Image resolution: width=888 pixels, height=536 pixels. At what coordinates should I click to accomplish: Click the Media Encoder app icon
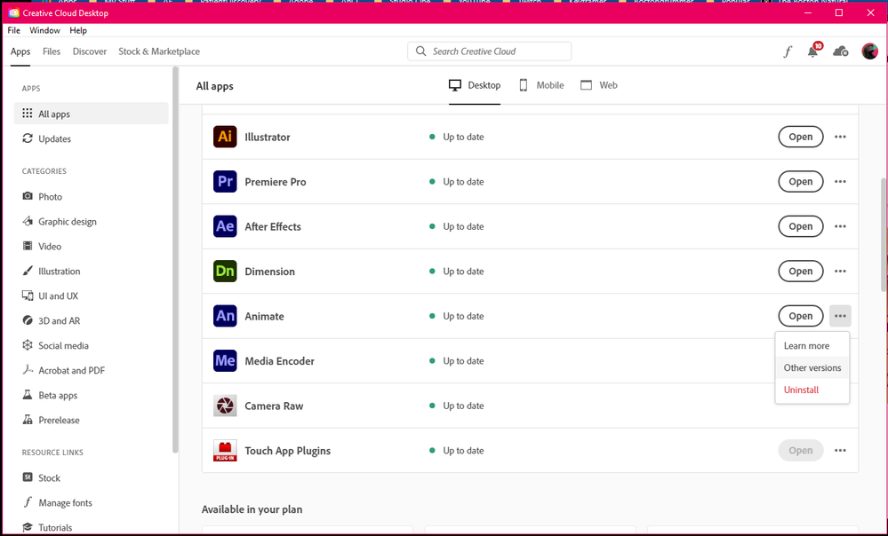tap(225, 360)
